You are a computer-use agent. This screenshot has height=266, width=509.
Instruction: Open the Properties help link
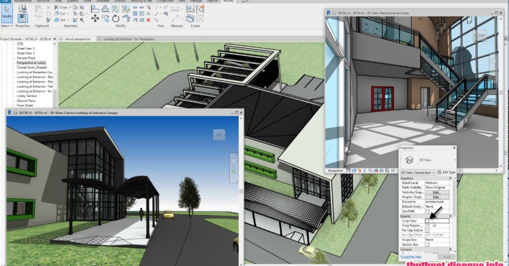(411, 257)
